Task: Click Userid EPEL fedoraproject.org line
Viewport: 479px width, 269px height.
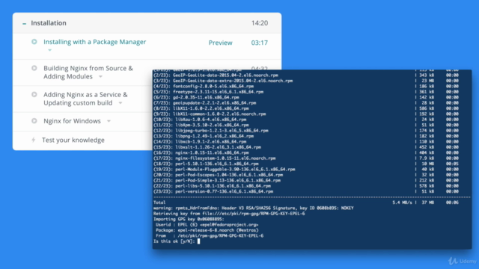Action: [207, 224]
